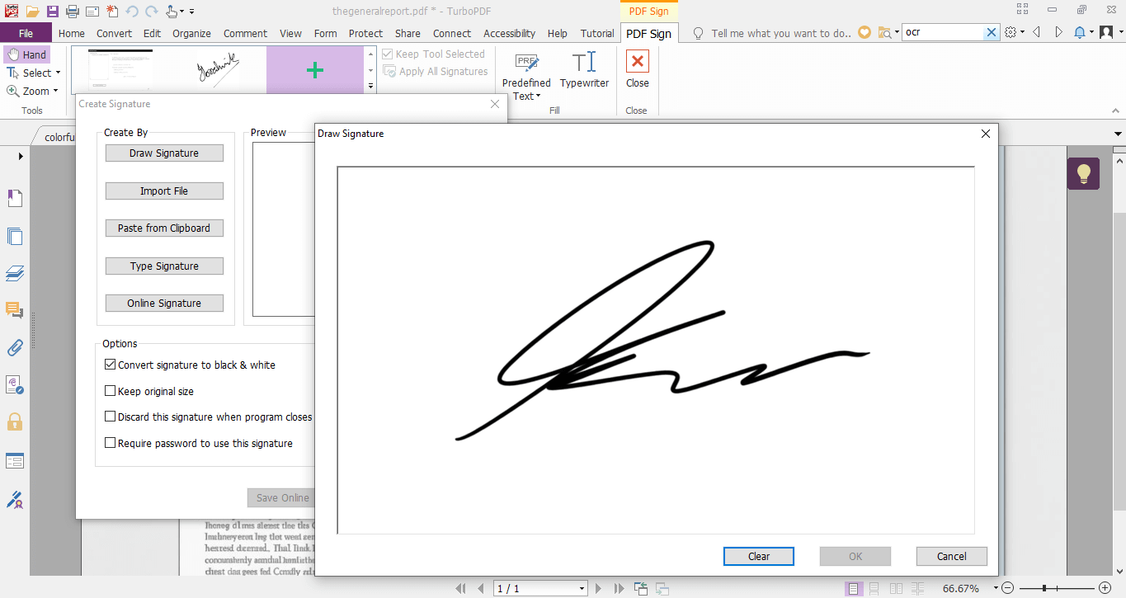Click the Print icon in quick access toolbar
The image size is (1126, 598).
click(73, 11)
